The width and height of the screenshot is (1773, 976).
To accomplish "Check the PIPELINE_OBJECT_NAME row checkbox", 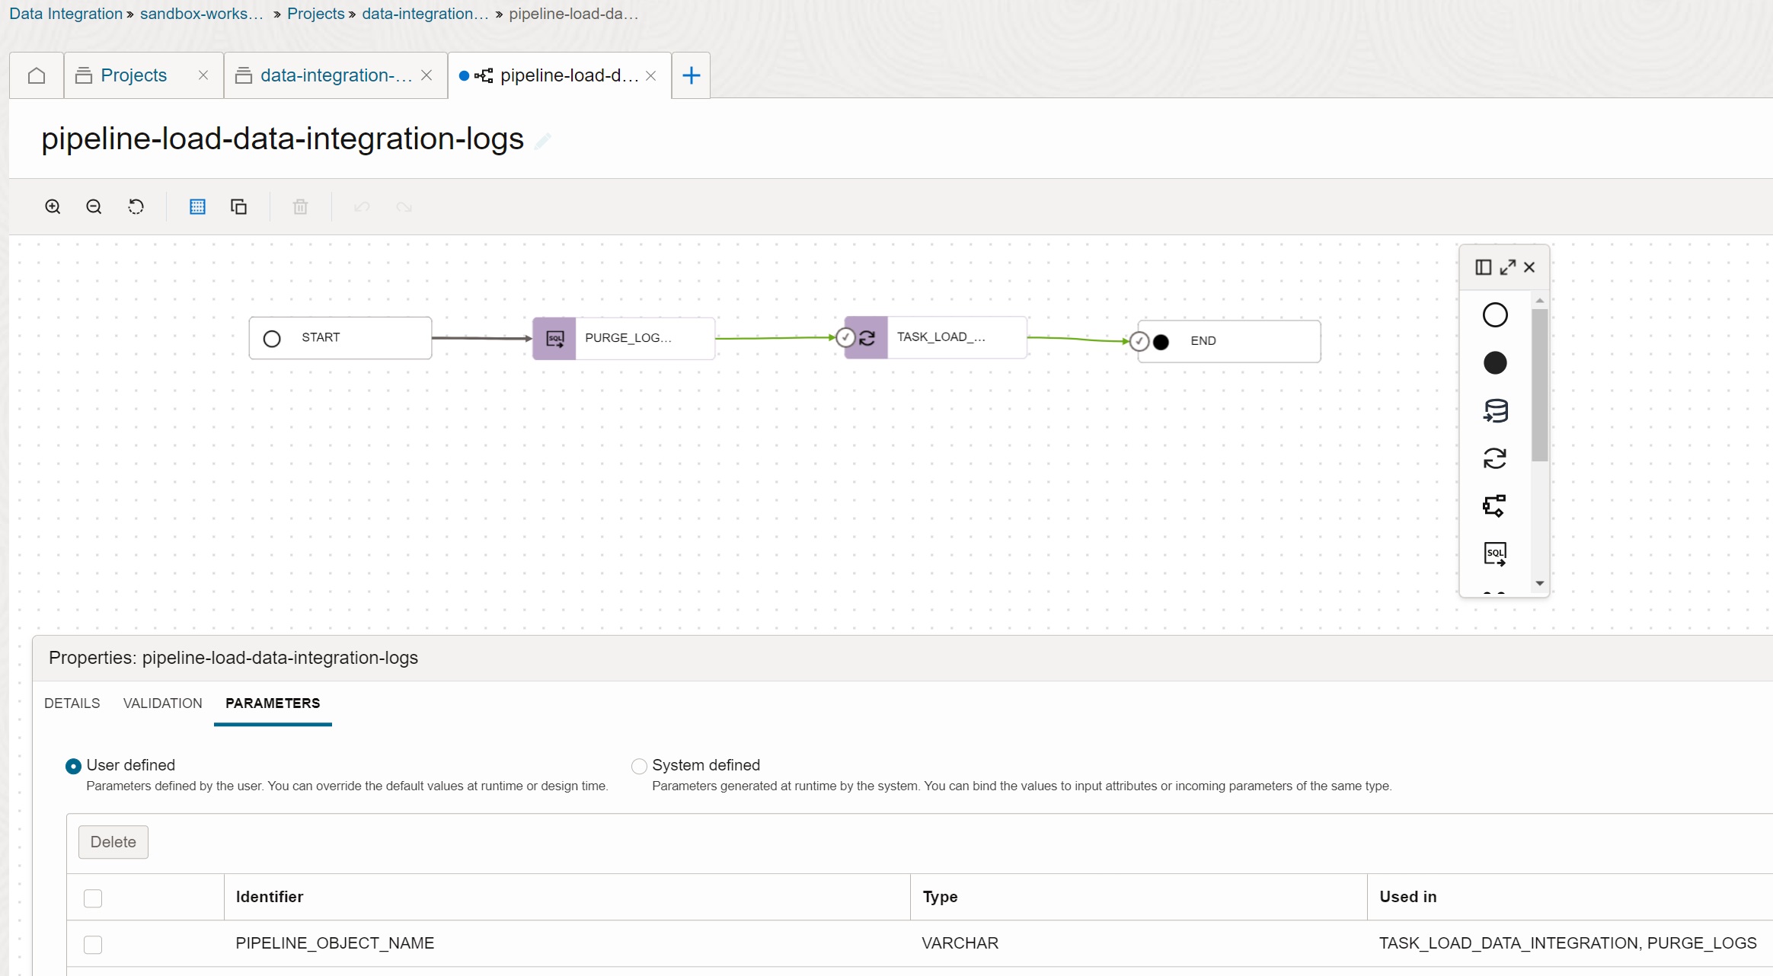I will (x=93, y=945).
